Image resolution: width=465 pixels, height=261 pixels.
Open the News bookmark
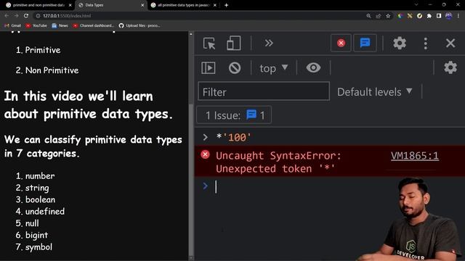coord(60,25)
